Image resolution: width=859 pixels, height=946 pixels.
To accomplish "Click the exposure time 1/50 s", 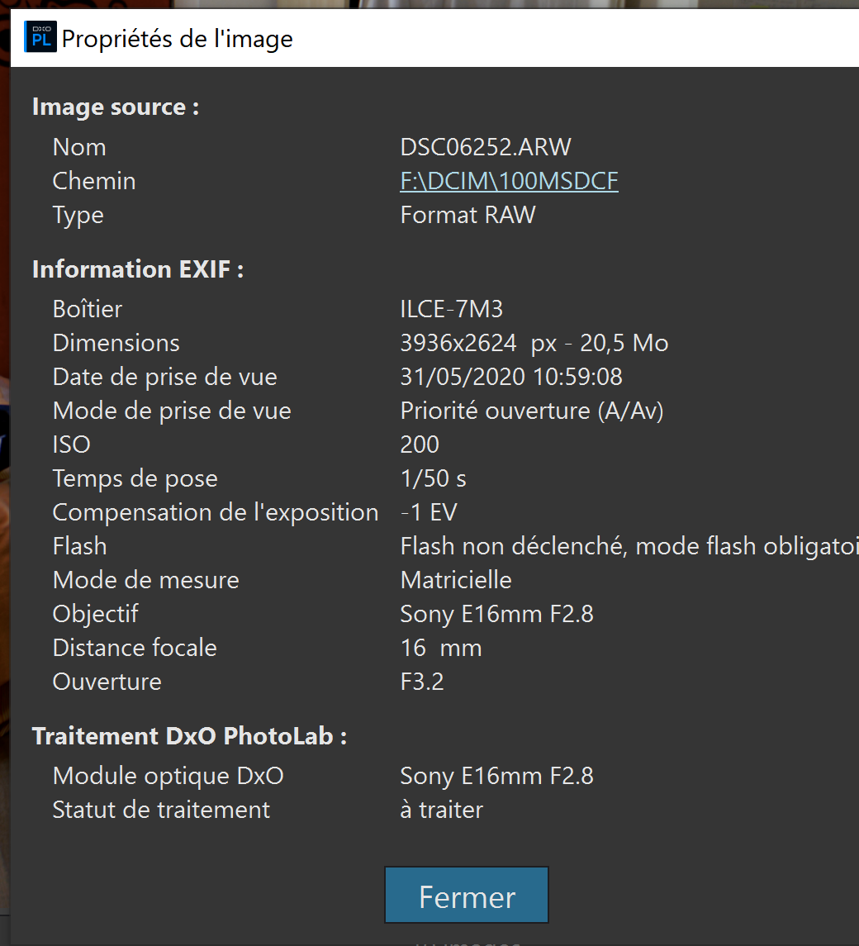I will (x=433, y=478).
